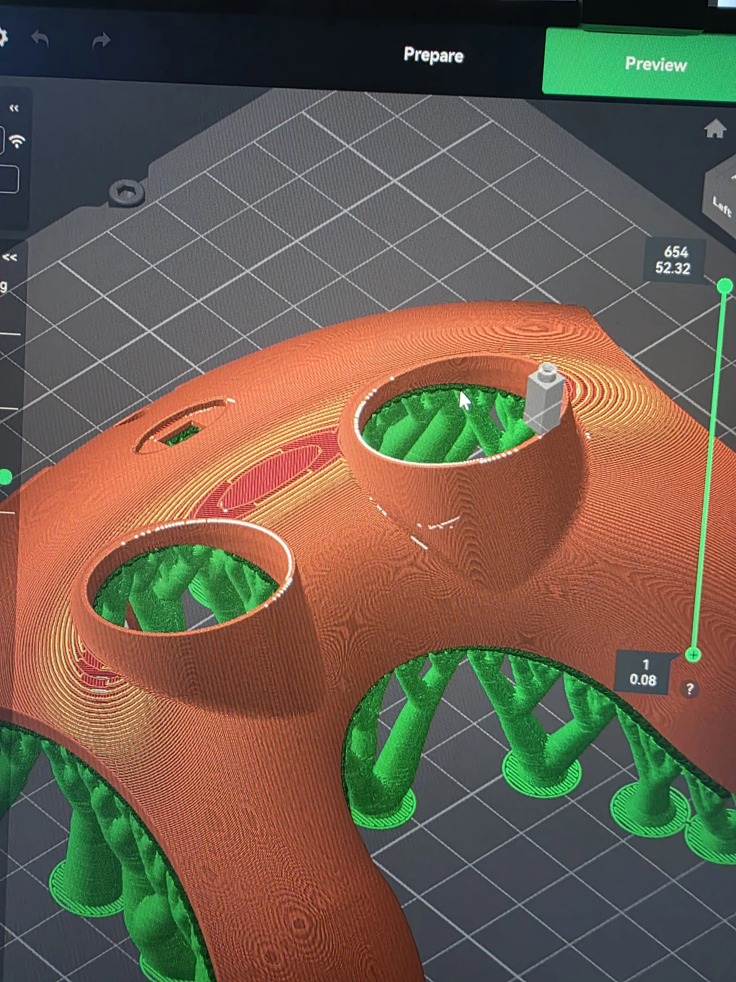Screen dimensions: 736x982
Task: Click the Undo arrow icon
Action: (x=40, y=39)
